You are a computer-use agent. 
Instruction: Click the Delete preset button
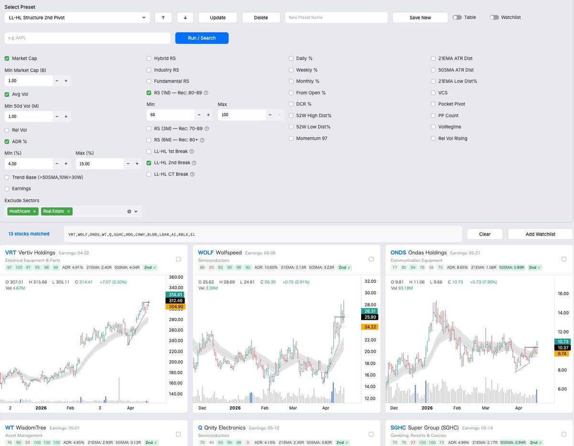tap(261, 17)
